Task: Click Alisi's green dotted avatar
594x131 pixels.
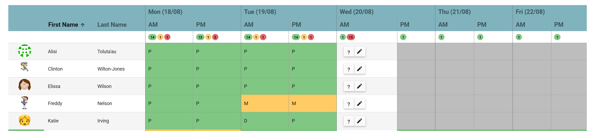Action: click(x=25, y=51)
